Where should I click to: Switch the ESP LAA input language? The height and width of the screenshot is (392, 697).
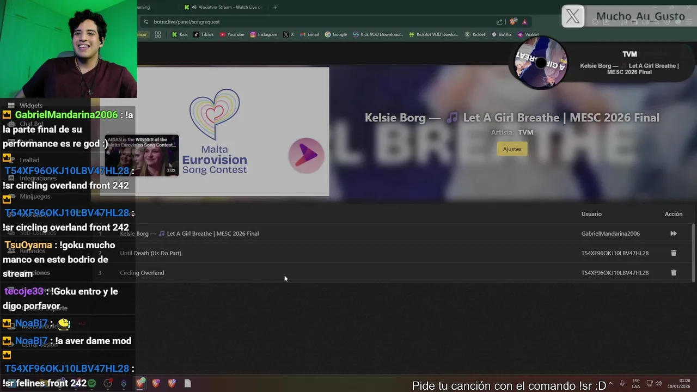click(636, 383)
